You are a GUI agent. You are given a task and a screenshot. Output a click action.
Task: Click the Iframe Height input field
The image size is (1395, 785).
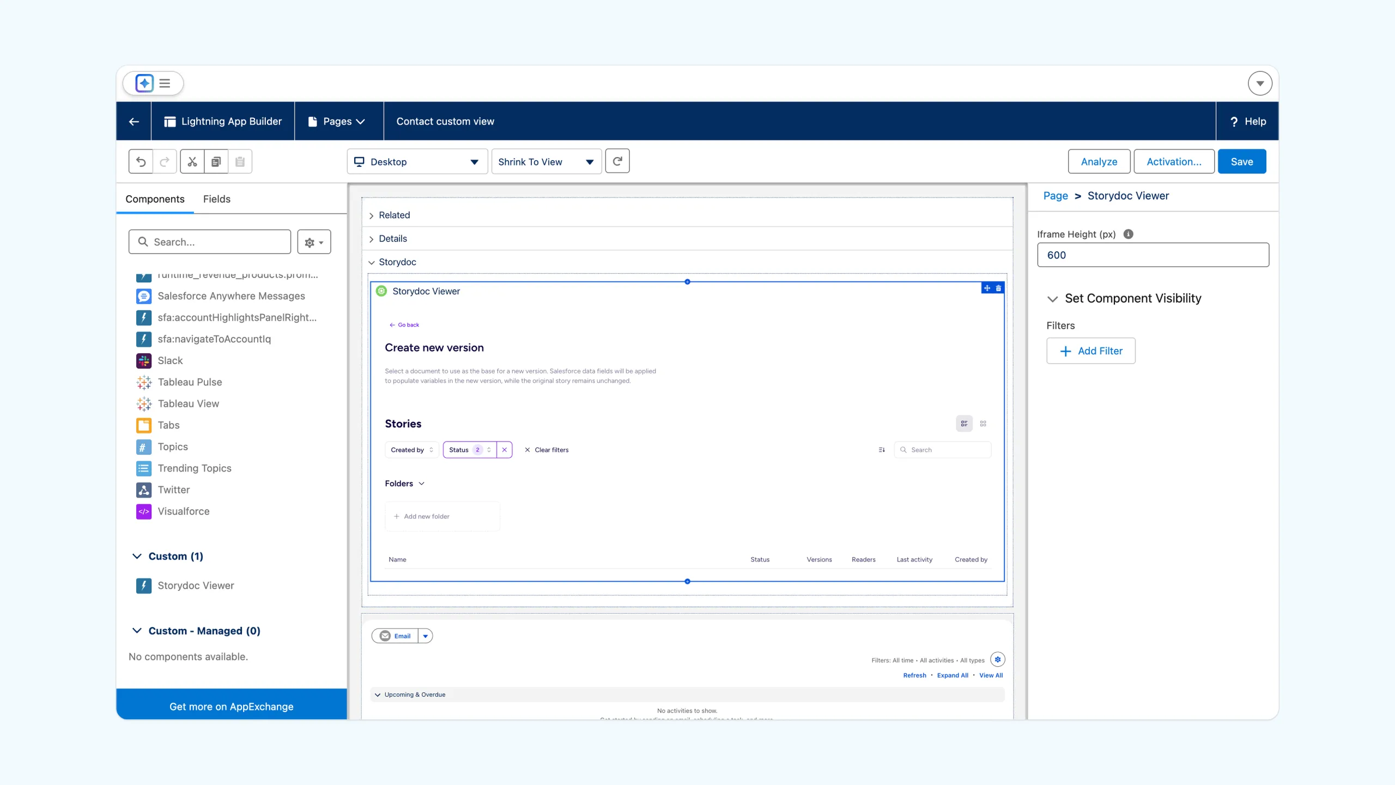[x=1153, y=255]
